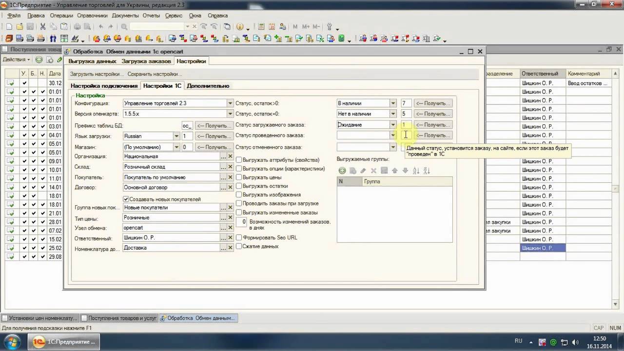Open the calendar icon in the toolbar

pyautogui.click(x=272, y=26)
